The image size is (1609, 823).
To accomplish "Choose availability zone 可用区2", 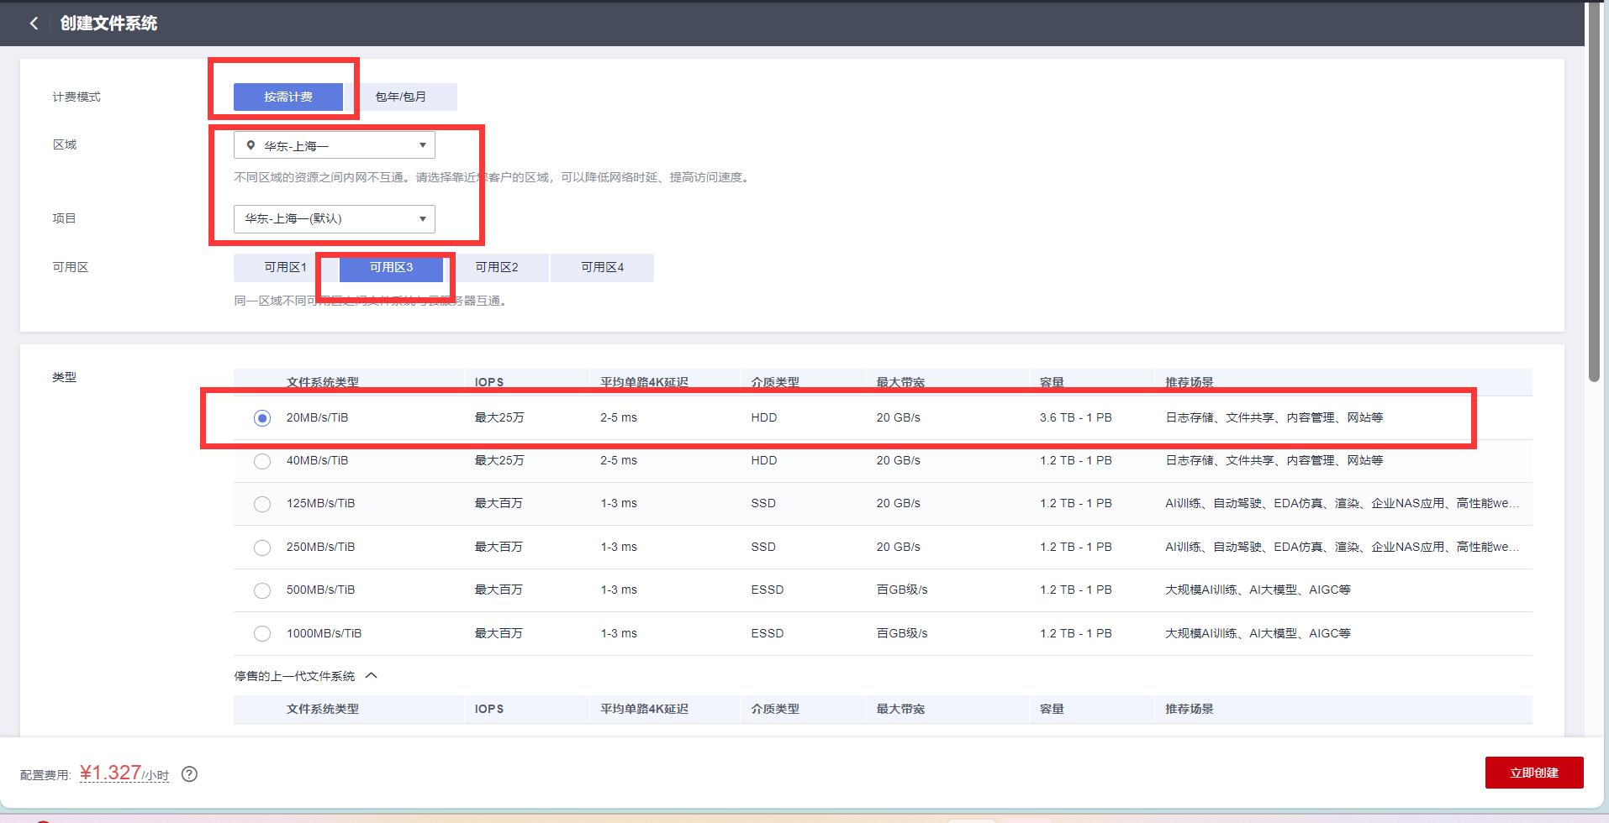I will [x=497, y=267].
